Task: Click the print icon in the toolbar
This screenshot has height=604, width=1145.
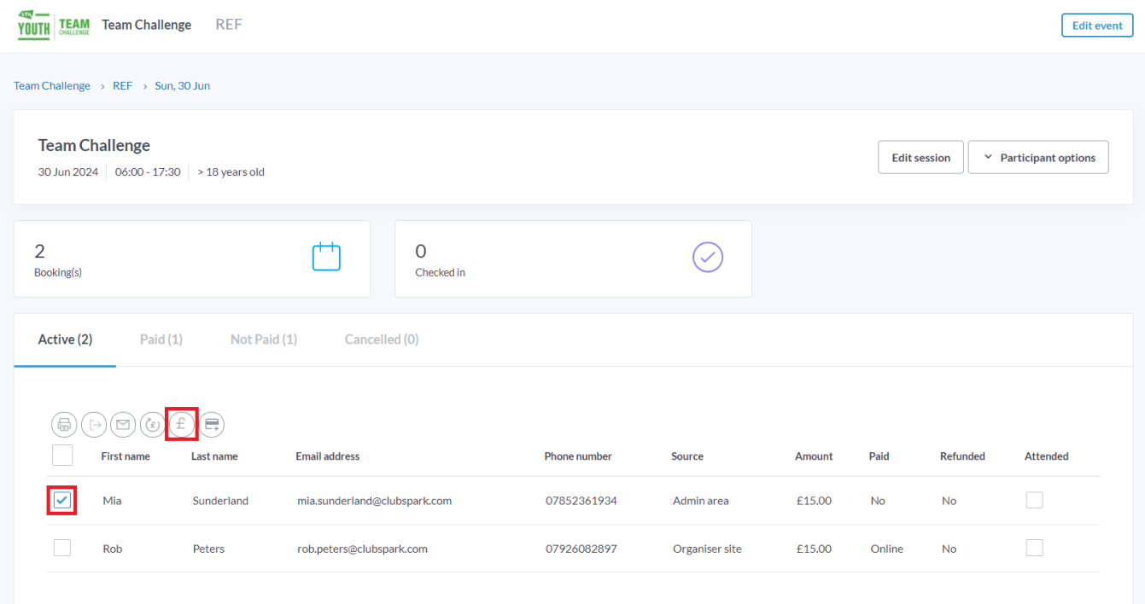Action: (64, 424)
